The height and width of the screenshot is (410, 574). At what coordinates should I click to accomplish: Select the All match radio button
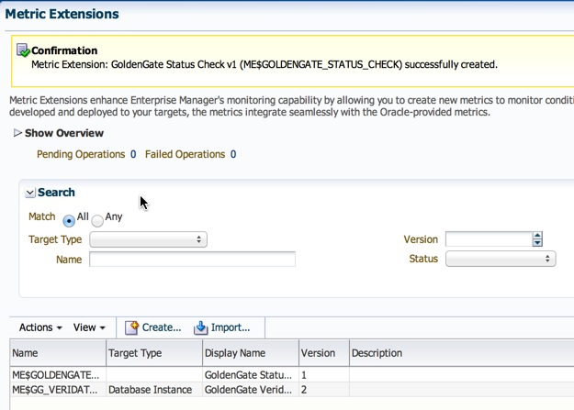69,220
